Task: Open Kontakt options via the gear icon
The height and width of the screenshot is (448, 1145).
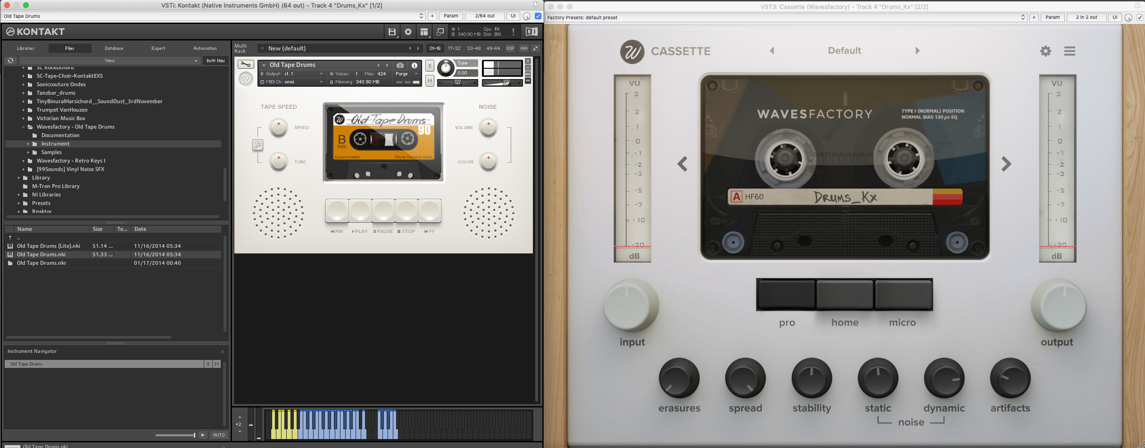Action: [407, 32]
